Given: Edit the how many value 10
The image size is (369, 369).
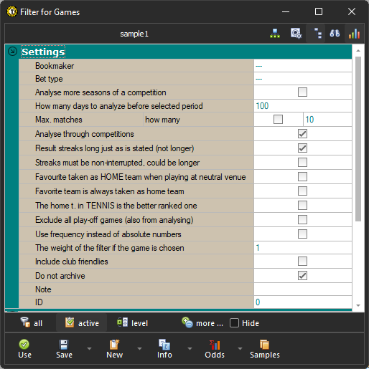Looking at the screenshot, I should [327, 120].
